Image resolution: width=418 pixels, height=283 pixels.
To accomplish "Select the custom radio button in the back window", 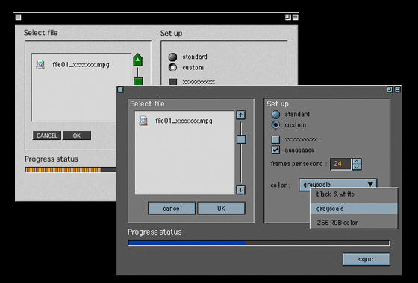I will click(x=172, y=67).
